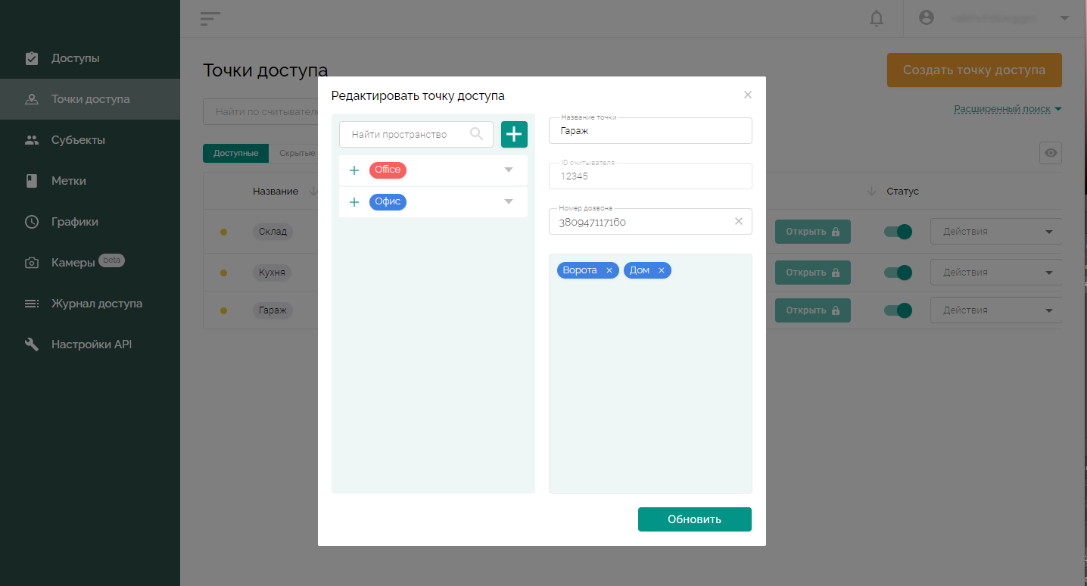The image size is (1087, 586).
Task: Add the Office space with plus icon
Action: [x=354, y=170]
